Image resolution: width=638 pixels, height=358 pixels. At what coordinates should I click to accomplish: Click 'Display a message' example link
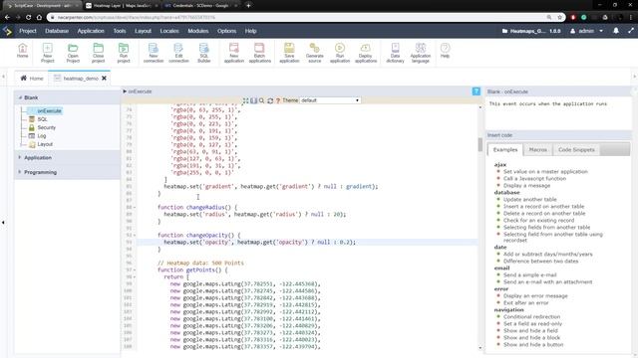526,186
